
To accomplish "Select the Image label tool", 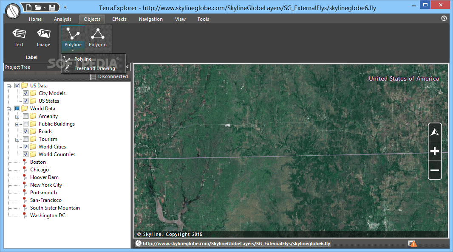I will 44,38.
